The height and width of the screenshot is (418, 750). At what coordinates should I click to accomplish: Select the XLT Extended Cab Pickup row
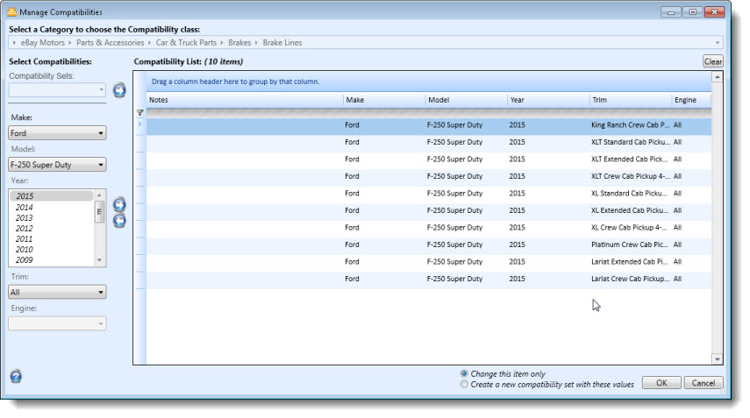(x=429, y=159)
